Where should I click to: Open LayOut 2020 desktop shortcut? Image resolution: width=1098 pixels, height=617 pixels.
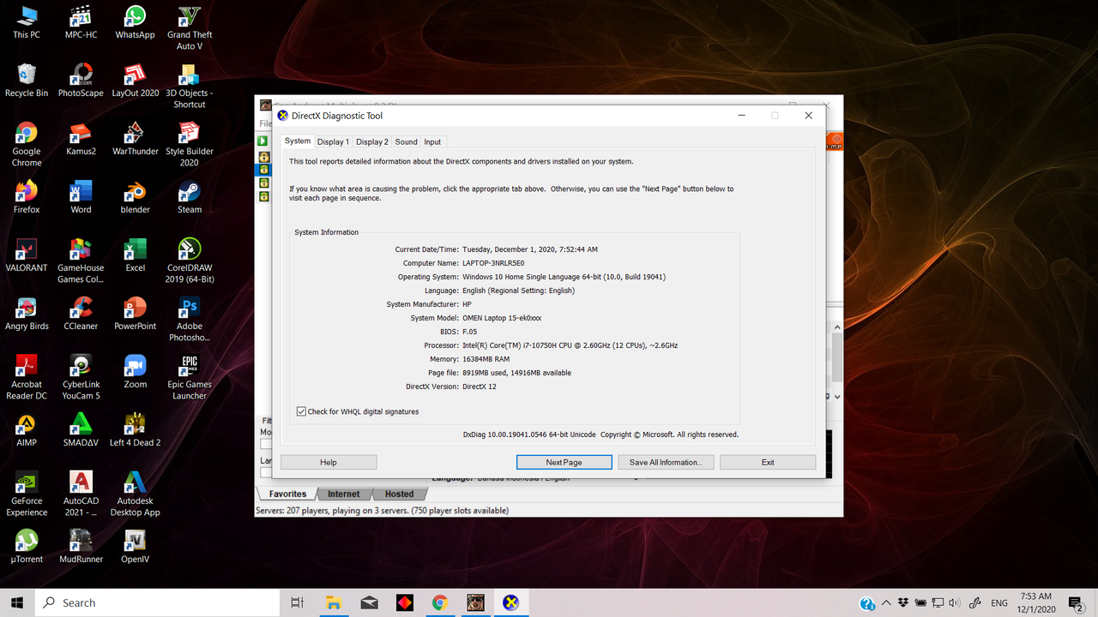pyautogui.click(x=135, y=81)
